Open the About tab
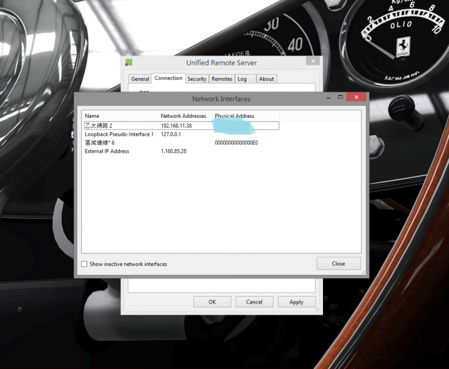Image resolution: width=449 pixels, height=369 pixels. 266,79
